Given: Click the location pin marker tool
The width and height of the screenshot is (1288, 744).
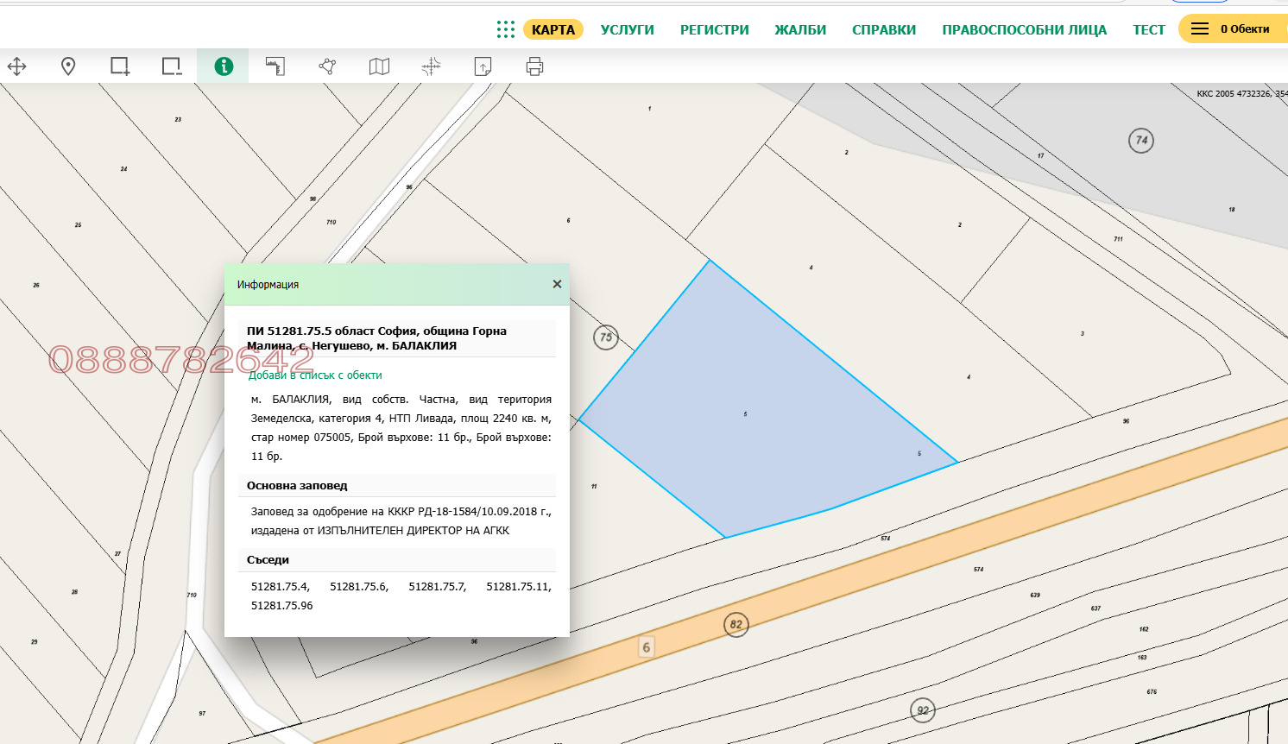Looking at the screenshot, I should click(68, 66).
